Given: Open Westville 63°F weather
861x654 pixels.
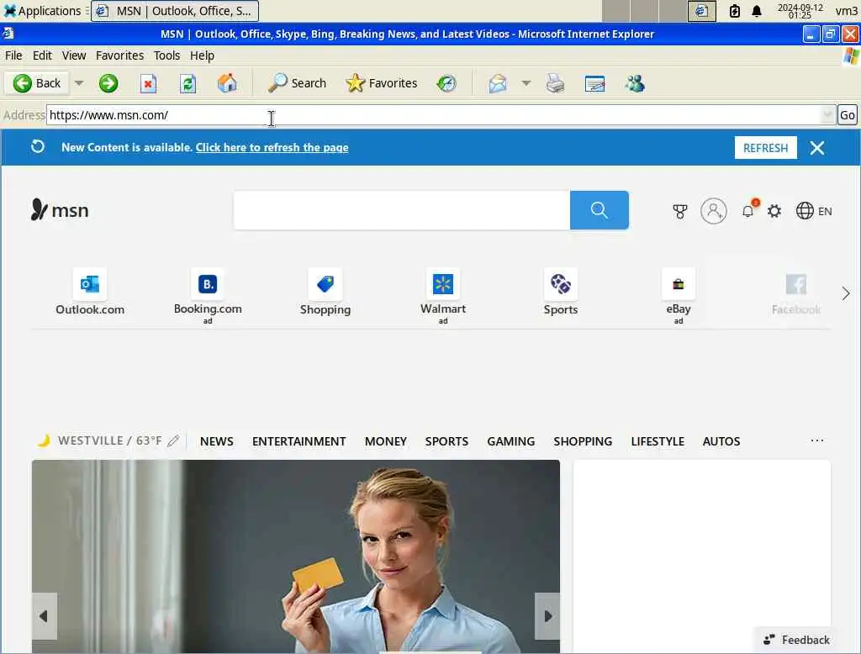Looking at the screenshot, I should pyautogui.click(x=99, y=440).
